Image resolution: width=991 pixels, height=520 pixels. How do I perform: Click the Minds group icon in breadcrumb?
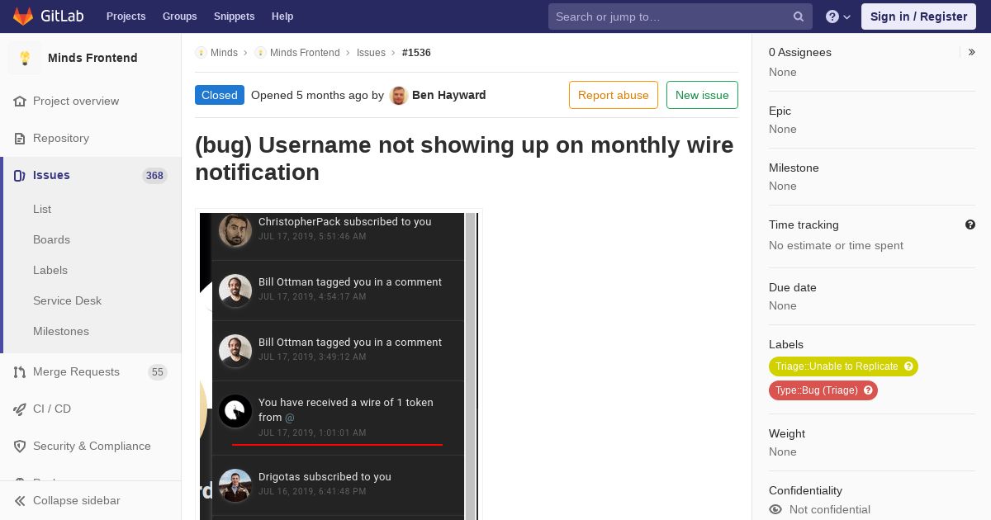tap(201, 53)
